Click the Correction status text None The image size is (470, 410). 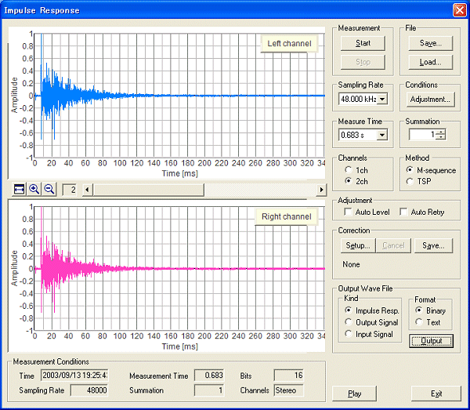point(351,264)
